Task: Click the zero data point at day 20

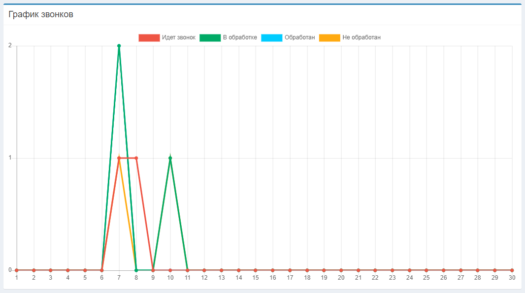Action: tap(341, 270)
